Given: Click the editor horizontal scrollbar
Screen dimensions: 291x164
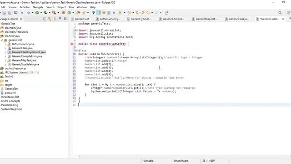Looking at the screenshot, I should pyautogui.click(x=185, y=156).
